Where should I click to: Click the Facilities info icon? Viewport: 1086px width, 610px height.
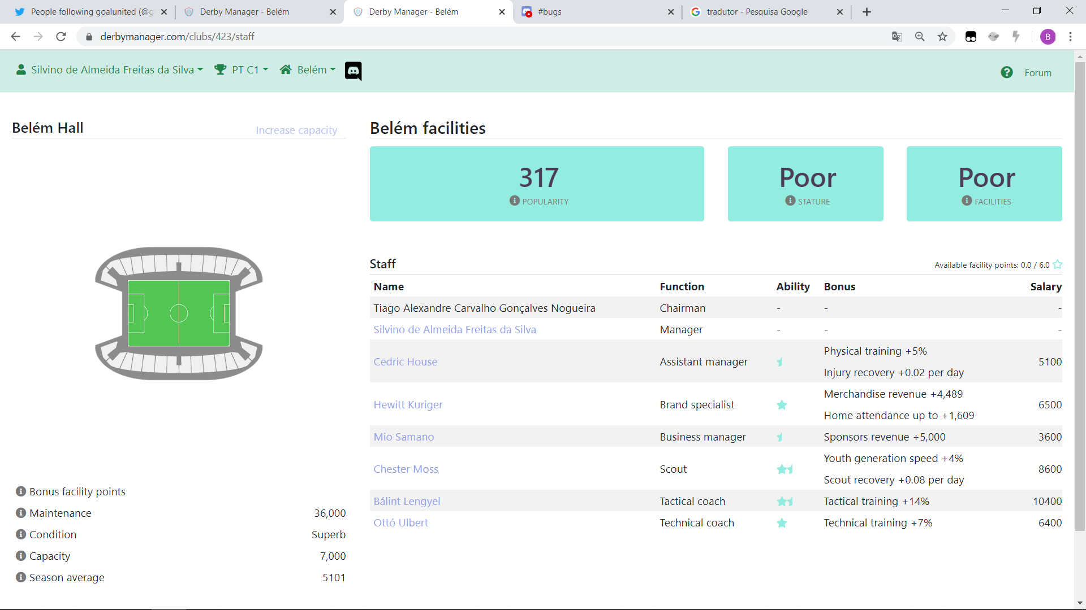(967, 201)
